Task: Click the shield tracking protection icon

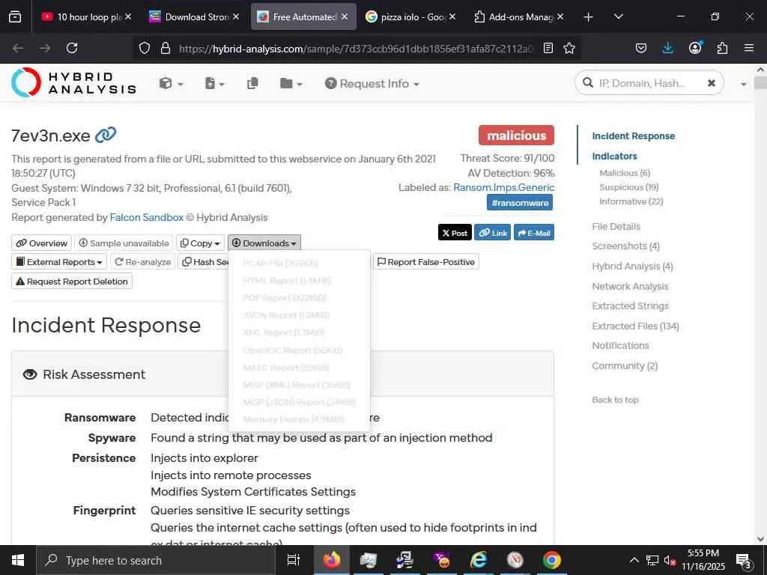Action: tap(145, 48)
